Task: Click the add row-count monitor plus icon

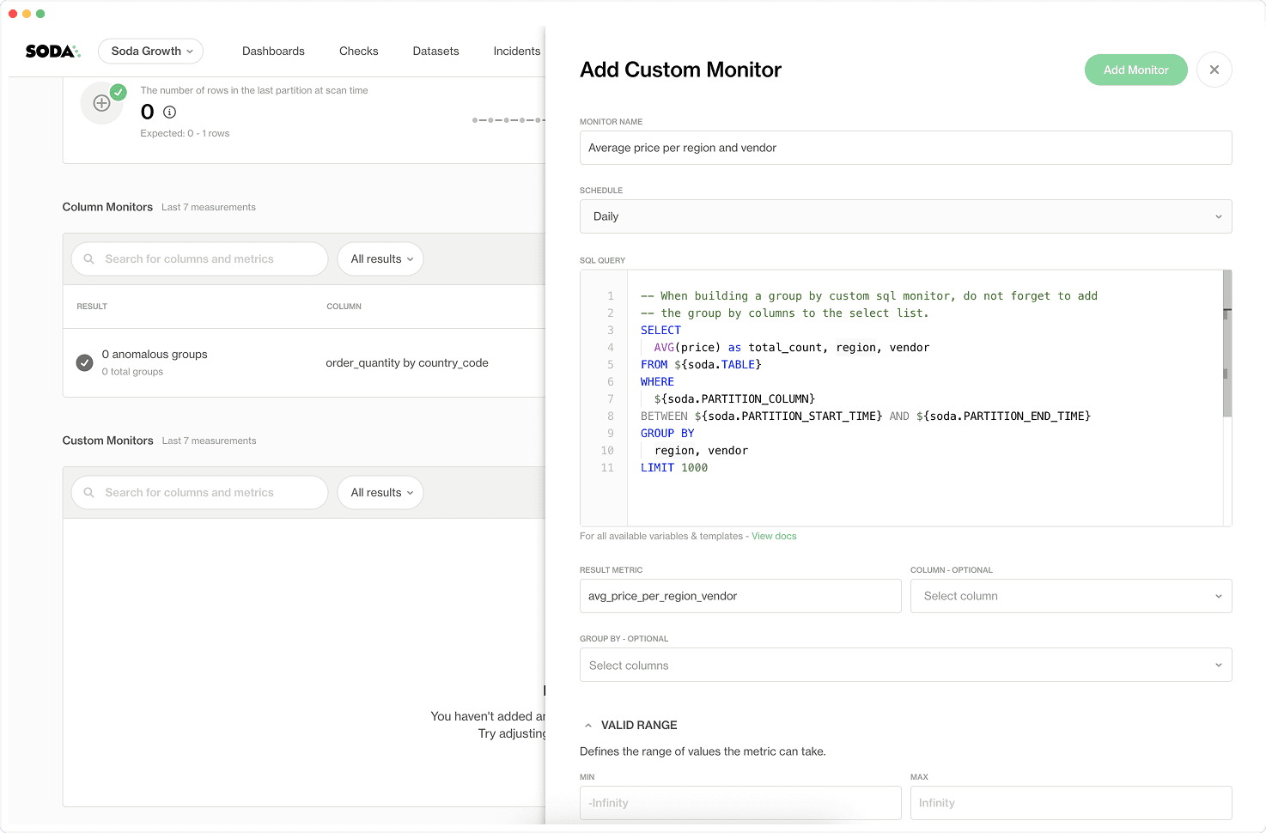Action: pos(101,103)
